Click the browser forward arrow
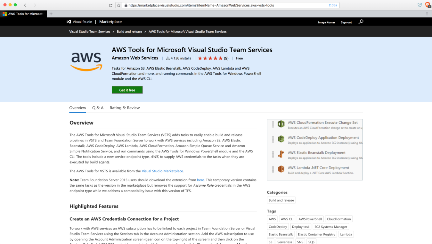The width and height of the screenshot is (432, 244). point(35,5)
